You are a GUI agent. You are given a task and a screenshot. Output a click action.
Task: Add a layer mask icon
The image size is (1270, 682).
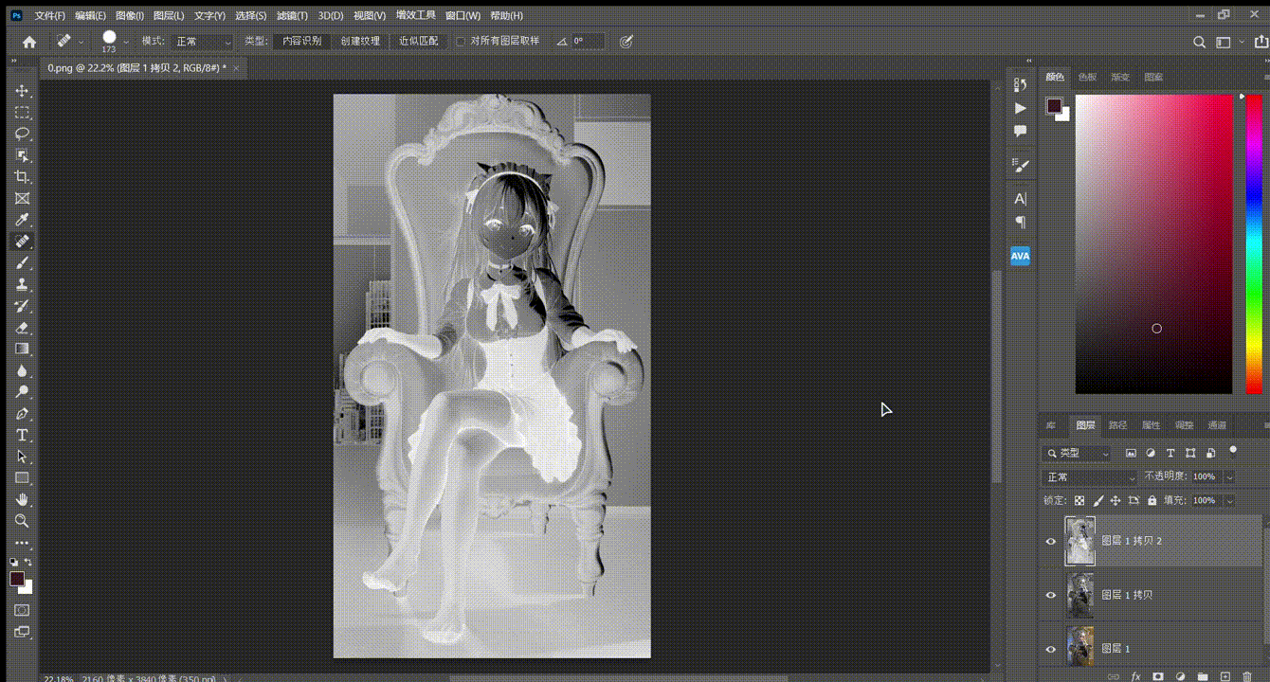(1157, 676)
